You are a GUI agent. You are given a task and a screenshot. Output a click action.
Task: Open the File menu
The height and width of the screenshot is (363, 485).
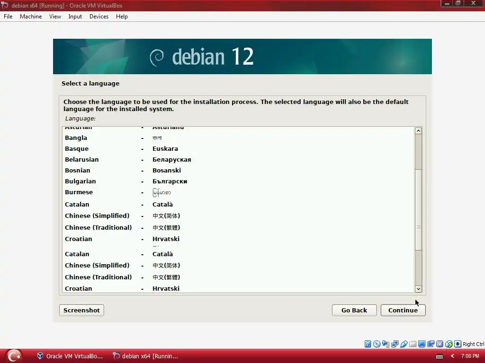[x=8, y=17]
